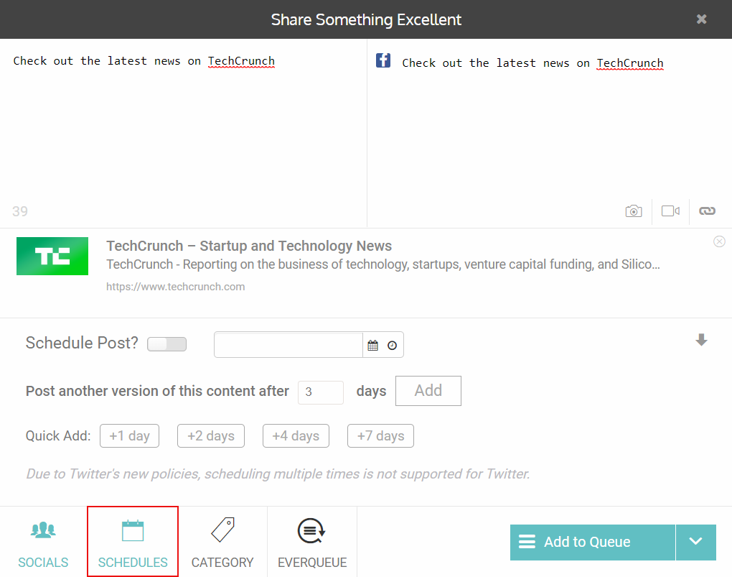Click the character count 39

pos(20,211)
